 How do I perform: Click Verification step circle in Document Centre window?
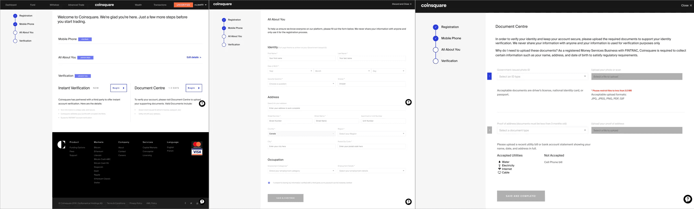pyautogui.click(x=436, y=61)
